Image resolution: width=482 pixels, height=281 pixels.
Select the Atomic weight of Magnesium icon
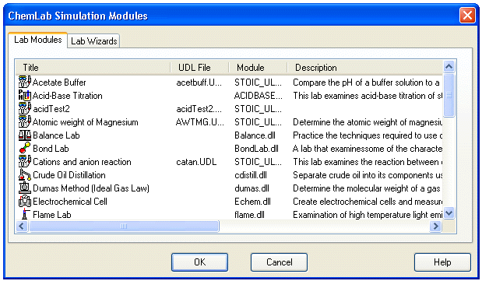pyautogui.click(x=25, y=122)
